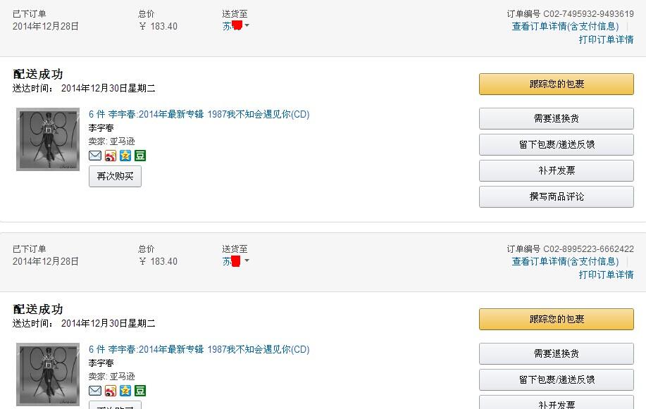Share second order item on Douban
Screen dimensions: 646x409
point(140,391)
